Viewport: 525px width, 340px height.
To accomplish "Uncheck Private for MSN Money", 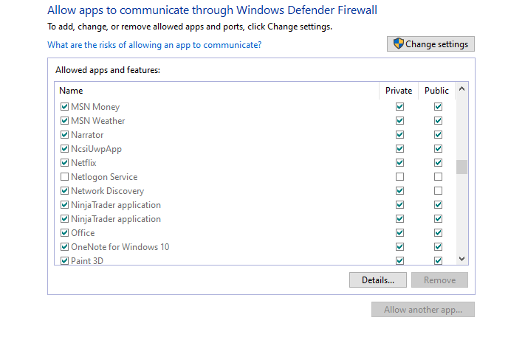I will pyautogui.click(x=399, y=107).
